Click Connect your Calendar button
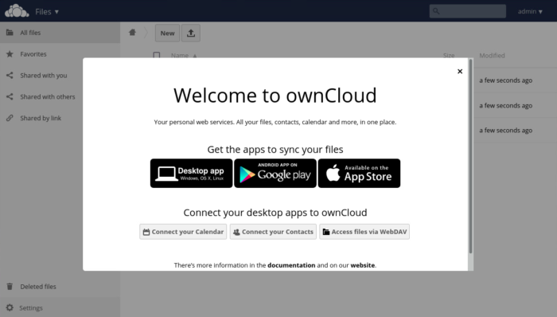This screenshot has width=557, height=317. click(183, 232)
